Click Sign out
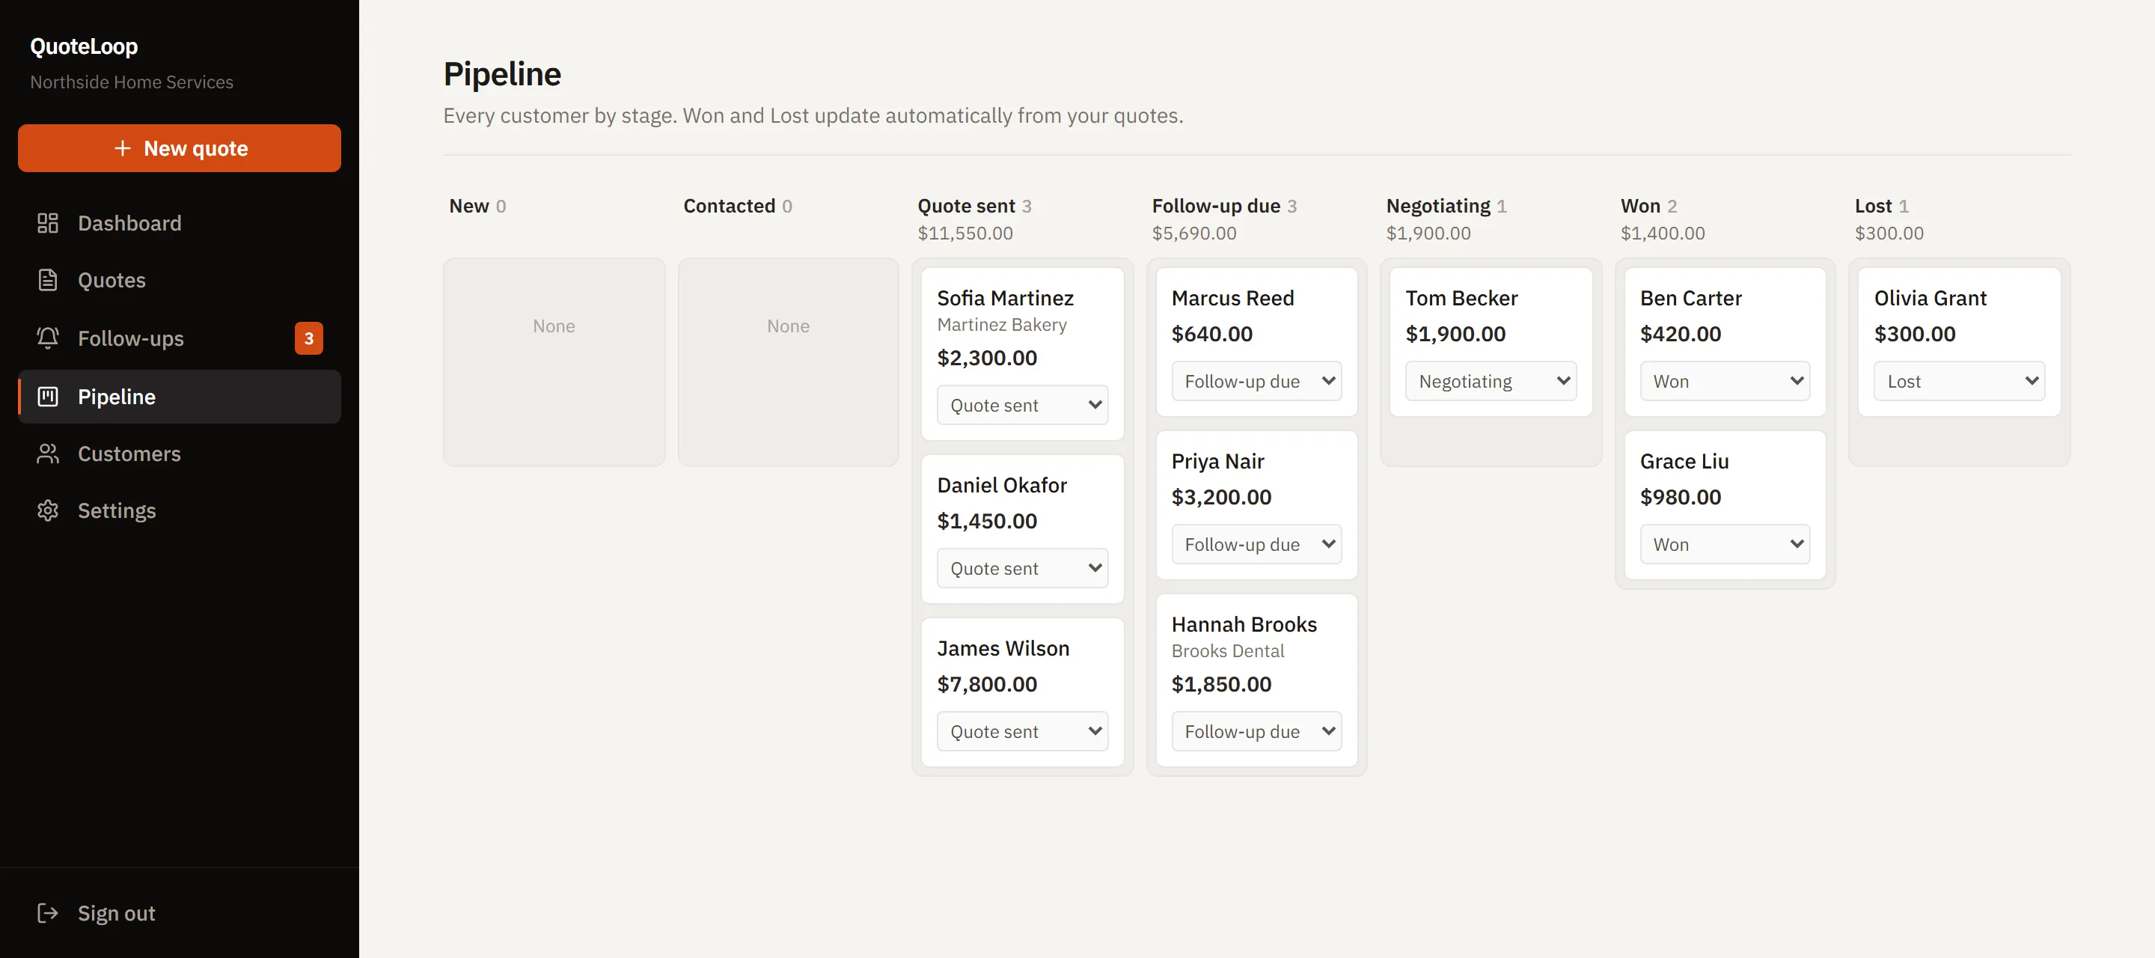The width and height of the screenshot is (2155, 958). [179, 913]
